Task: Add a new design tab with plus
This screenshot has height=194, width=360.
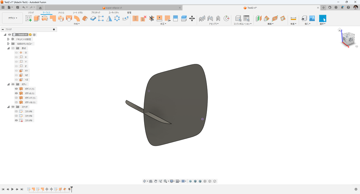Action: click(323, 8)
